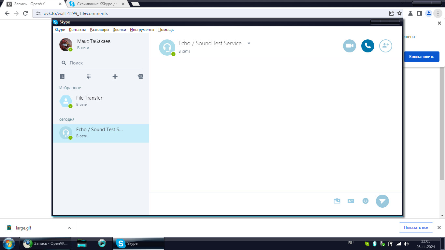Open the Chrome profile menu
Image resolution: width=445 pixels, height=250 pixels.
coord(429,13)
